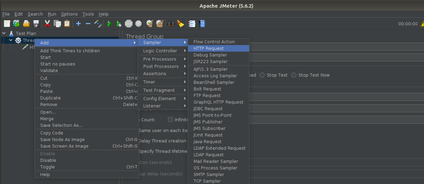Open the Tools menu
424x184 pixels.
point(88,14)
